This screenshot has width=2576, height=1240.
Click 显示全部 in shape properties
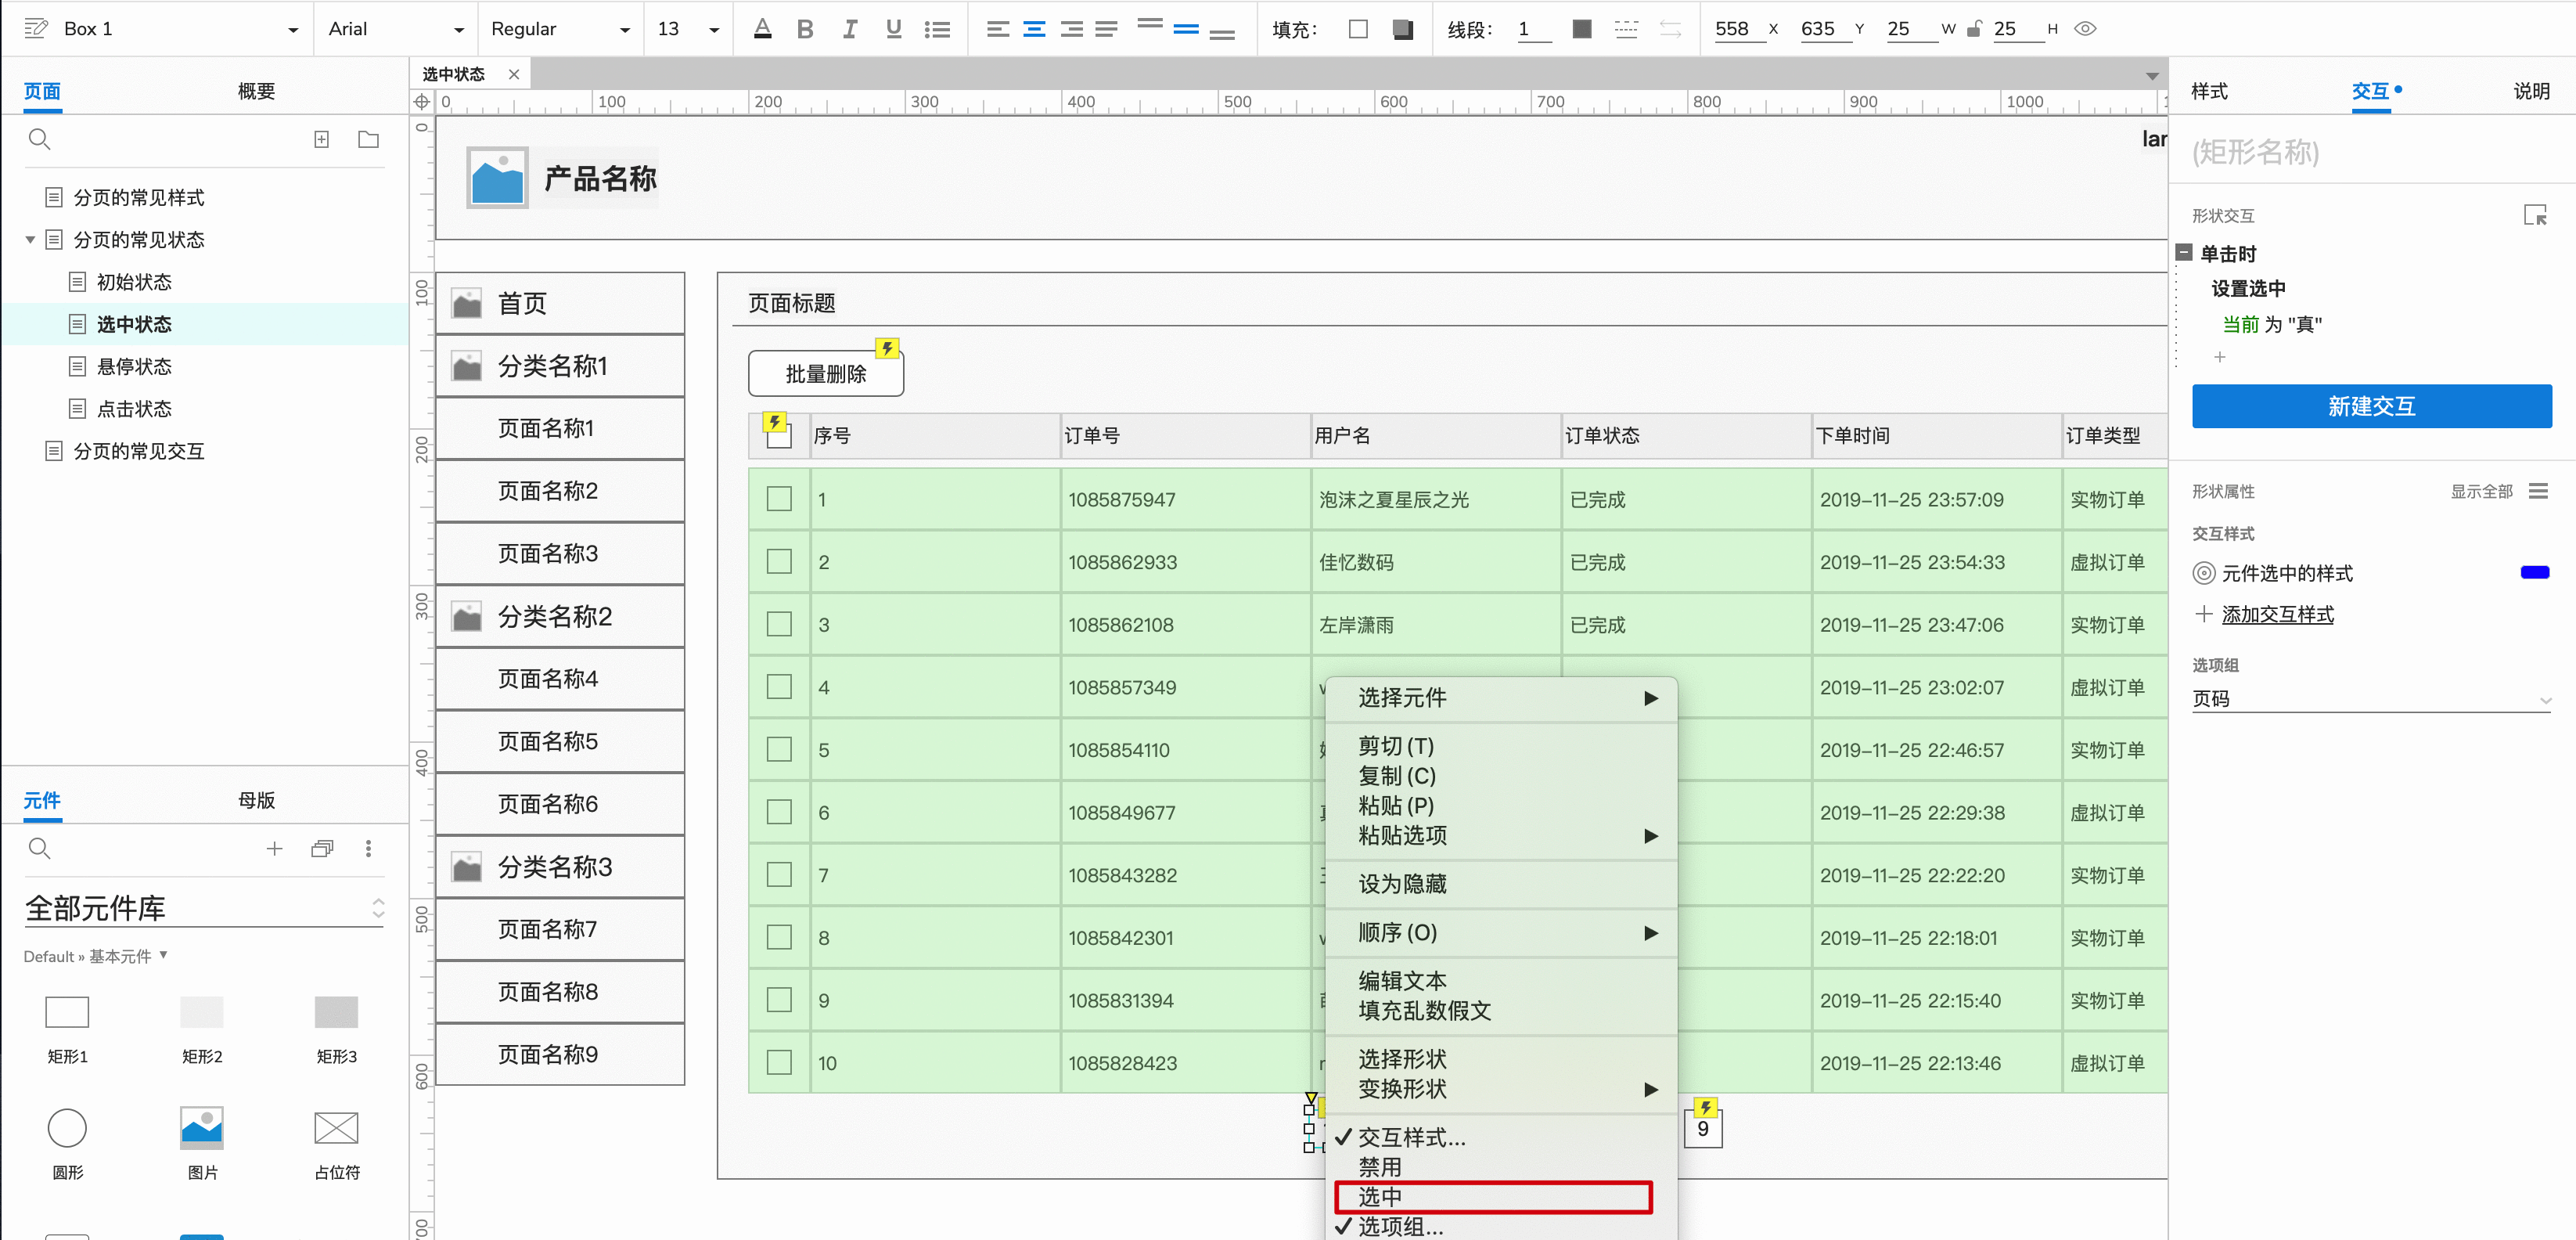[2481, 492]
